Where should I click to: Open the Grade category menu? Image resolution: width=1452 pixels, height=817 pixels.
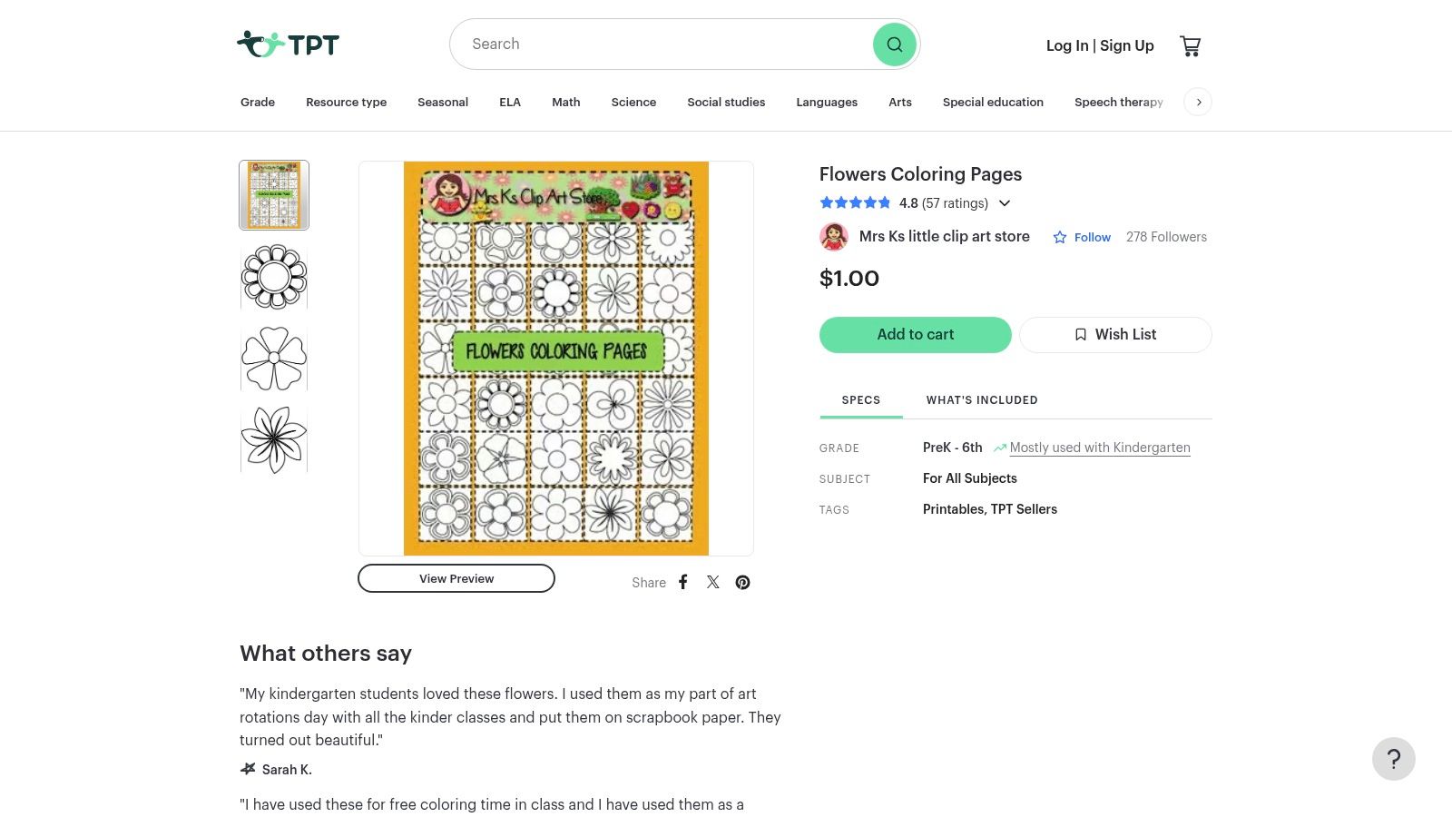point(258,102)
